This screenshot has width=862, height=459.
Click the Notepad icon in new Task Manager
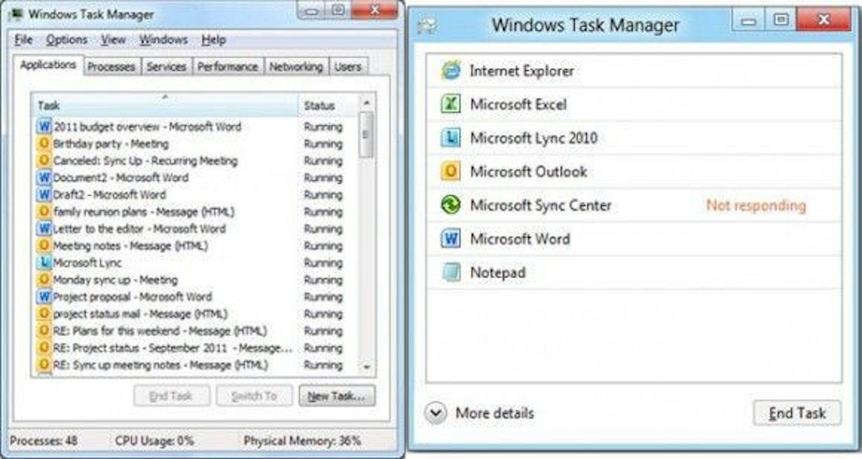(451, 272)
